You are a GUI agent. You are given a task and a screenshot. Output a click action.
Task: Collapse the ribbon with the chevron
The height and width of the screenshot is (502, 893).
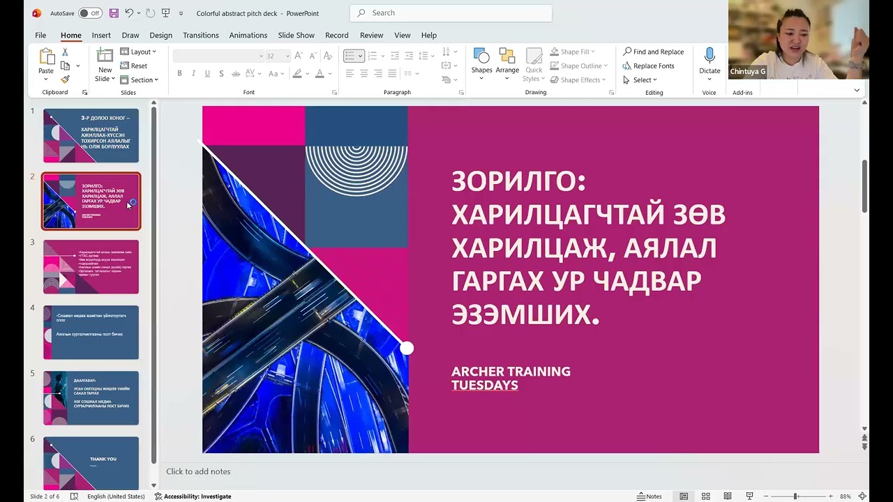pyautogui.click(x=857, y=90)
